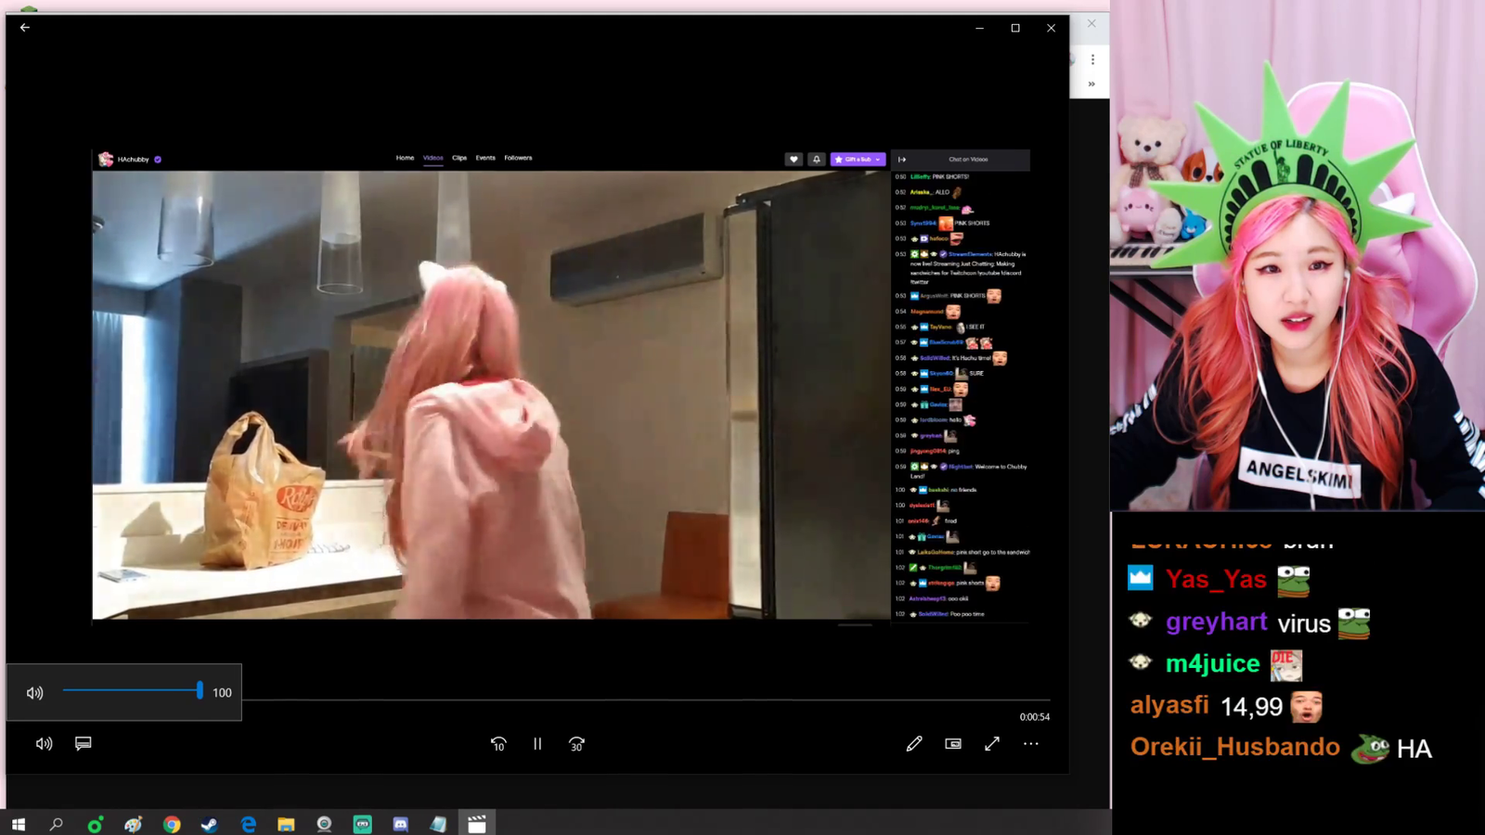Open the notepad-style app on taskbar
The image size is (1485, 835).
coord(438,824)
